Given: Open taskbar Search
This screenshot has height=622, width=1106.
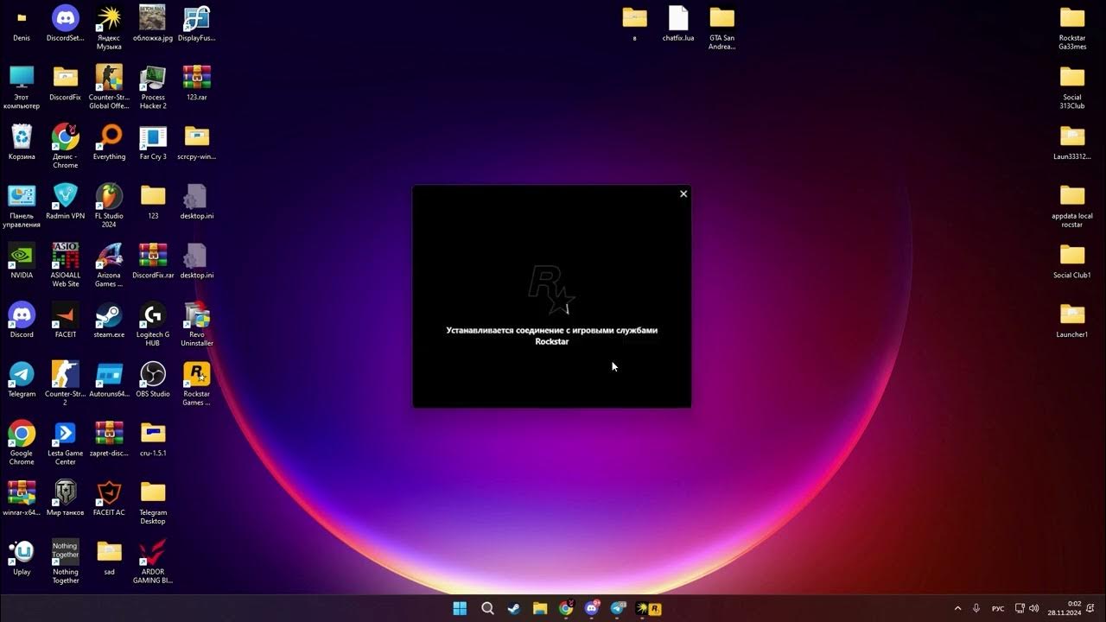Looking at the screenshot, I should 487,608.
